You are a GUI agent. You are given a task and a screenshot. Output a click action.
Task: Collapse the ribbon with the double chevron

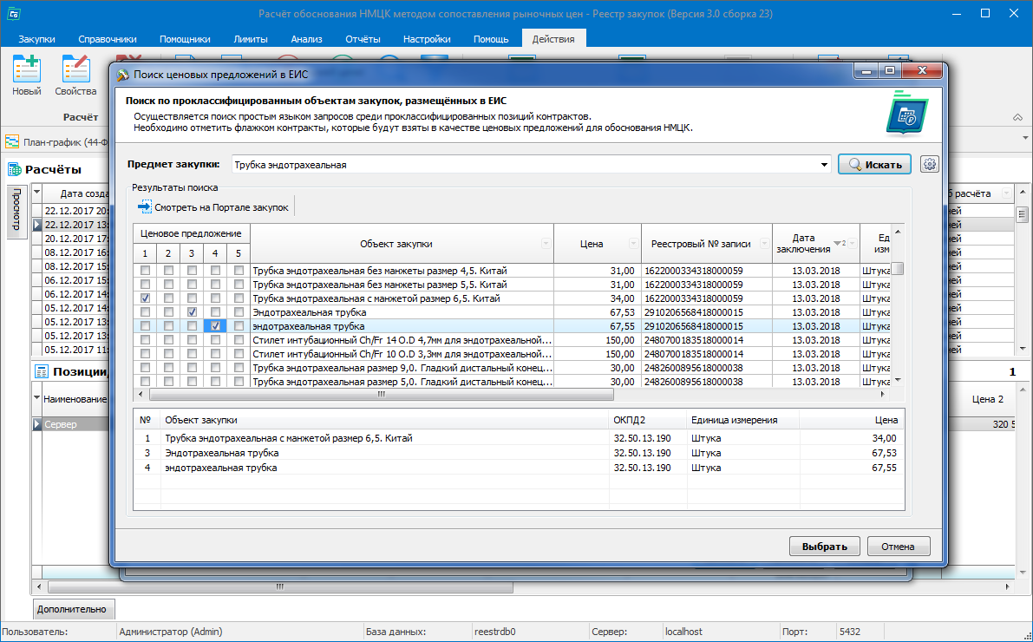[1018, 117]
